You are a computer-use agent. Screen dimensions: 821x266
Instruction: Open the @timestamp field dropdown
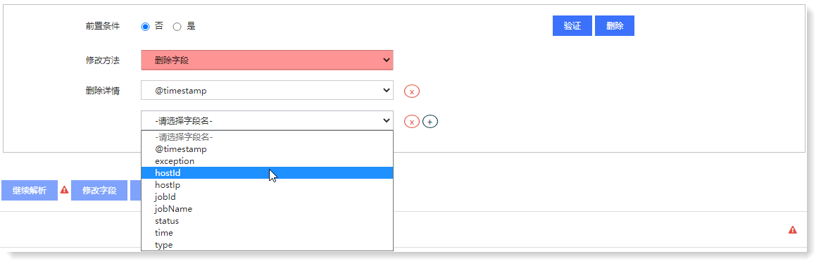pyautogui.click(x=267, y=91)
